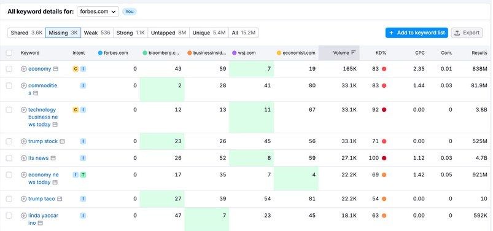Click the Volume sort icon

(x=353, y=53)
